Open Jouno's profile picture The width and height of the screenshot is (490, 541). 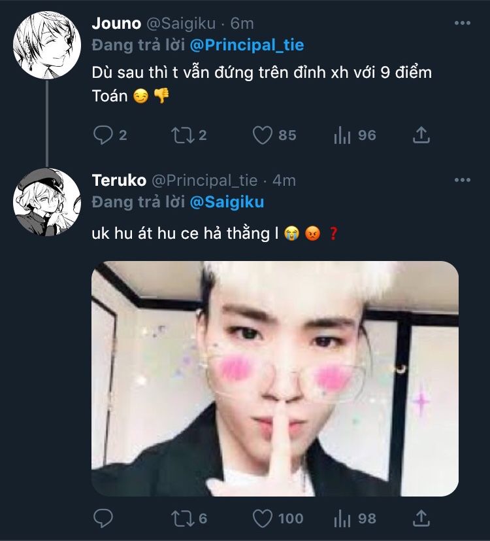click(47, 44)
